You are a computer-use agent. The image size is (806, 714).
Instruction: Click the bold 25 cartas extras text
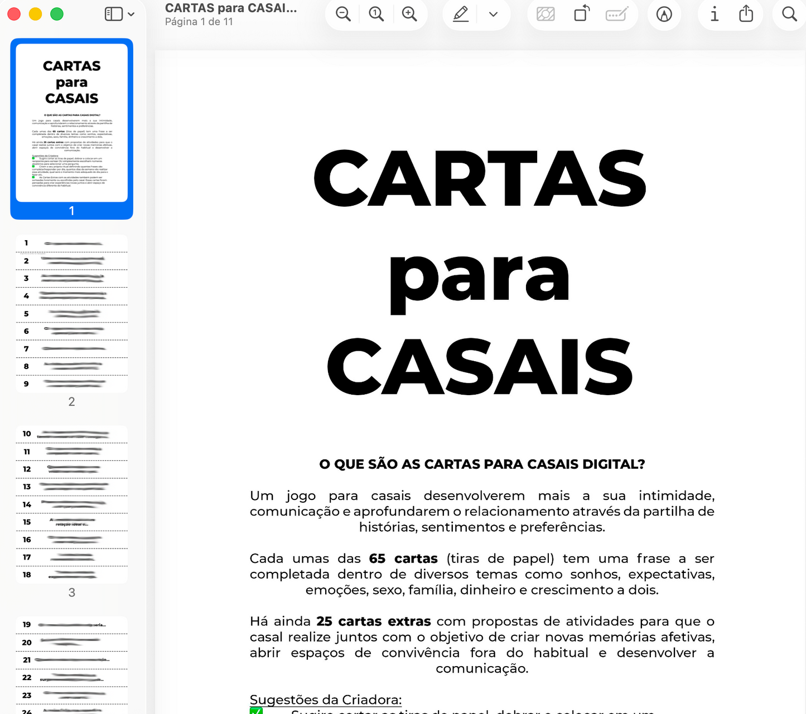(x=374, y=621)
